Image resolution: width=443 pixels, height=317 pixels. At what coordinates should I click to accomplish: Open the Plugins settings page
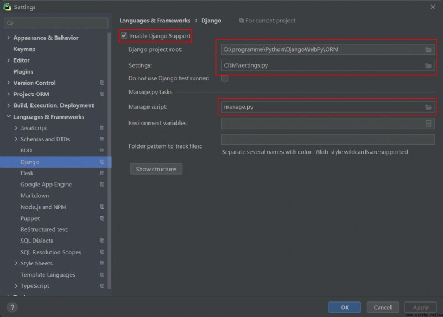click(x=23, y=71)
